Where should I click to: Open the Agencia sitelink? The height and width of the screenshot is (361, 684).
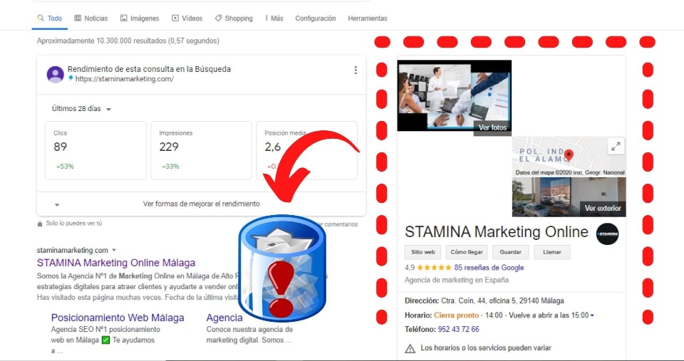[x=224, y=318]
